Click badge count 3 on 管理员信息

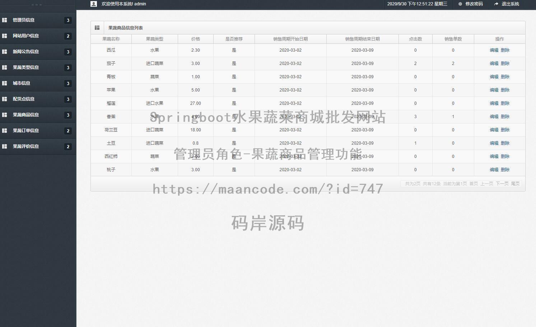point(68,20)
